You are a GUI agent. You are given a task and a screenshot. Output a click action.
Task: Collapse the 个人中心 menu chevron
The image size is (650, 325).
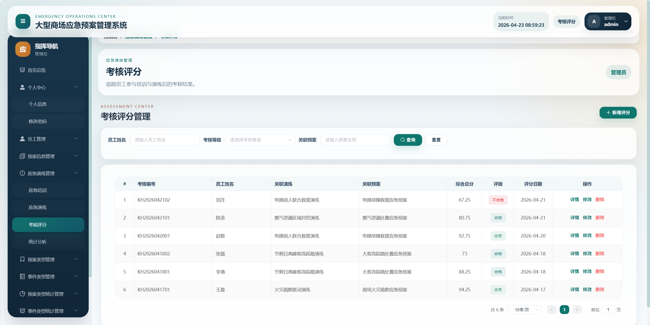pos(76,87)
